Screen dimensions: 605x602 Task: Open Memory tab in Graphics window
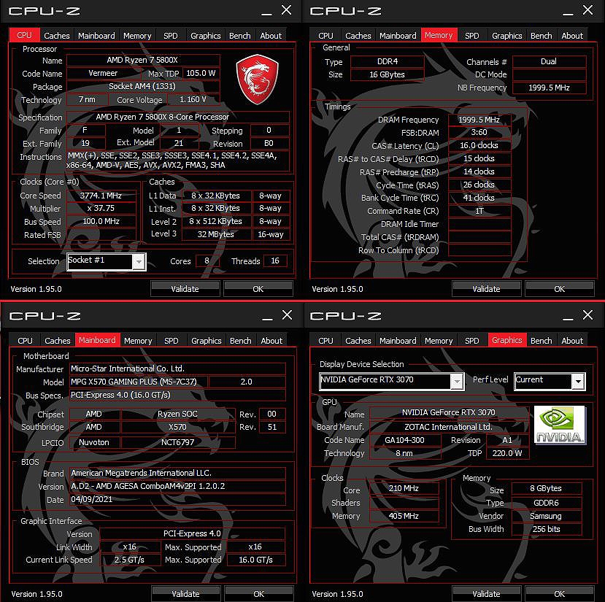click(x=439, y=341)
